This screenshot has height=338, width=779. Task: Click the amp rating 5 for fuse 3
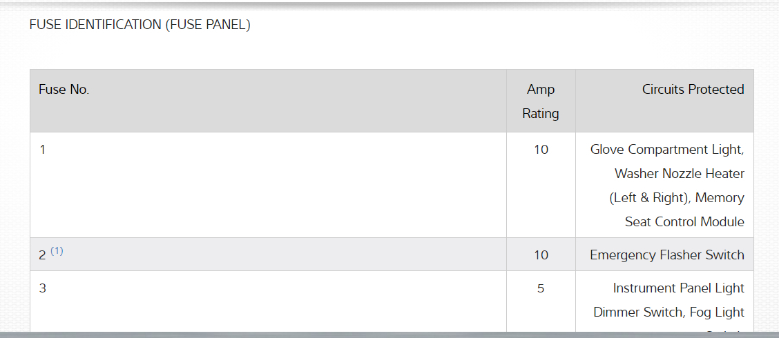(x=541, y=288)
